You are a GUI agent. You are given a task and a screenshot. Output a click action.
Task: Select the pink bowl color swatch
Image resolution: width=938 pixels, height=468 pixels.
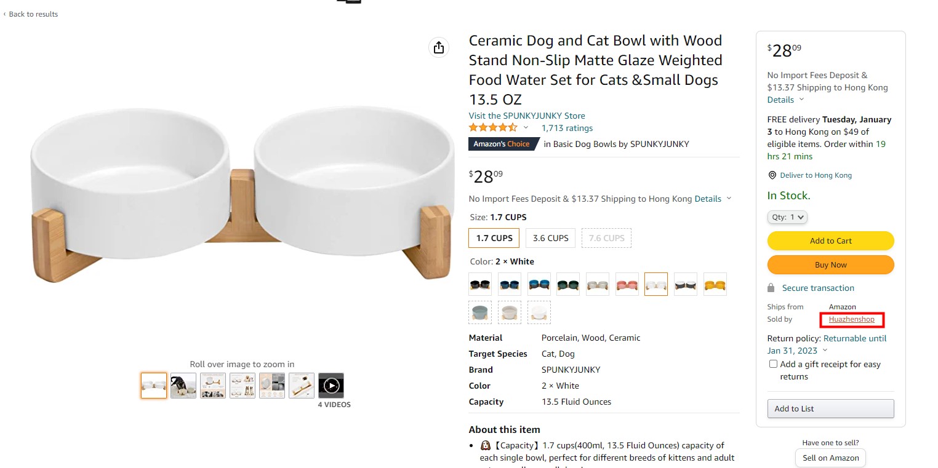(x=627, y=284)
